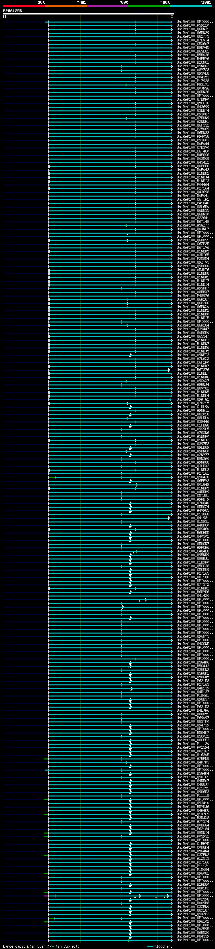Click the purple ~60% identity legend segment
The image size is (215, 949).
108,6
